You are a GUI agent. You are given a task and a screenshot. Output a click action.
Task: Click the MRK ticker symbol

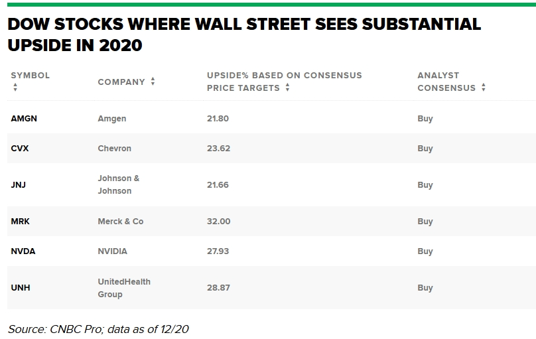tap(20, 222)
